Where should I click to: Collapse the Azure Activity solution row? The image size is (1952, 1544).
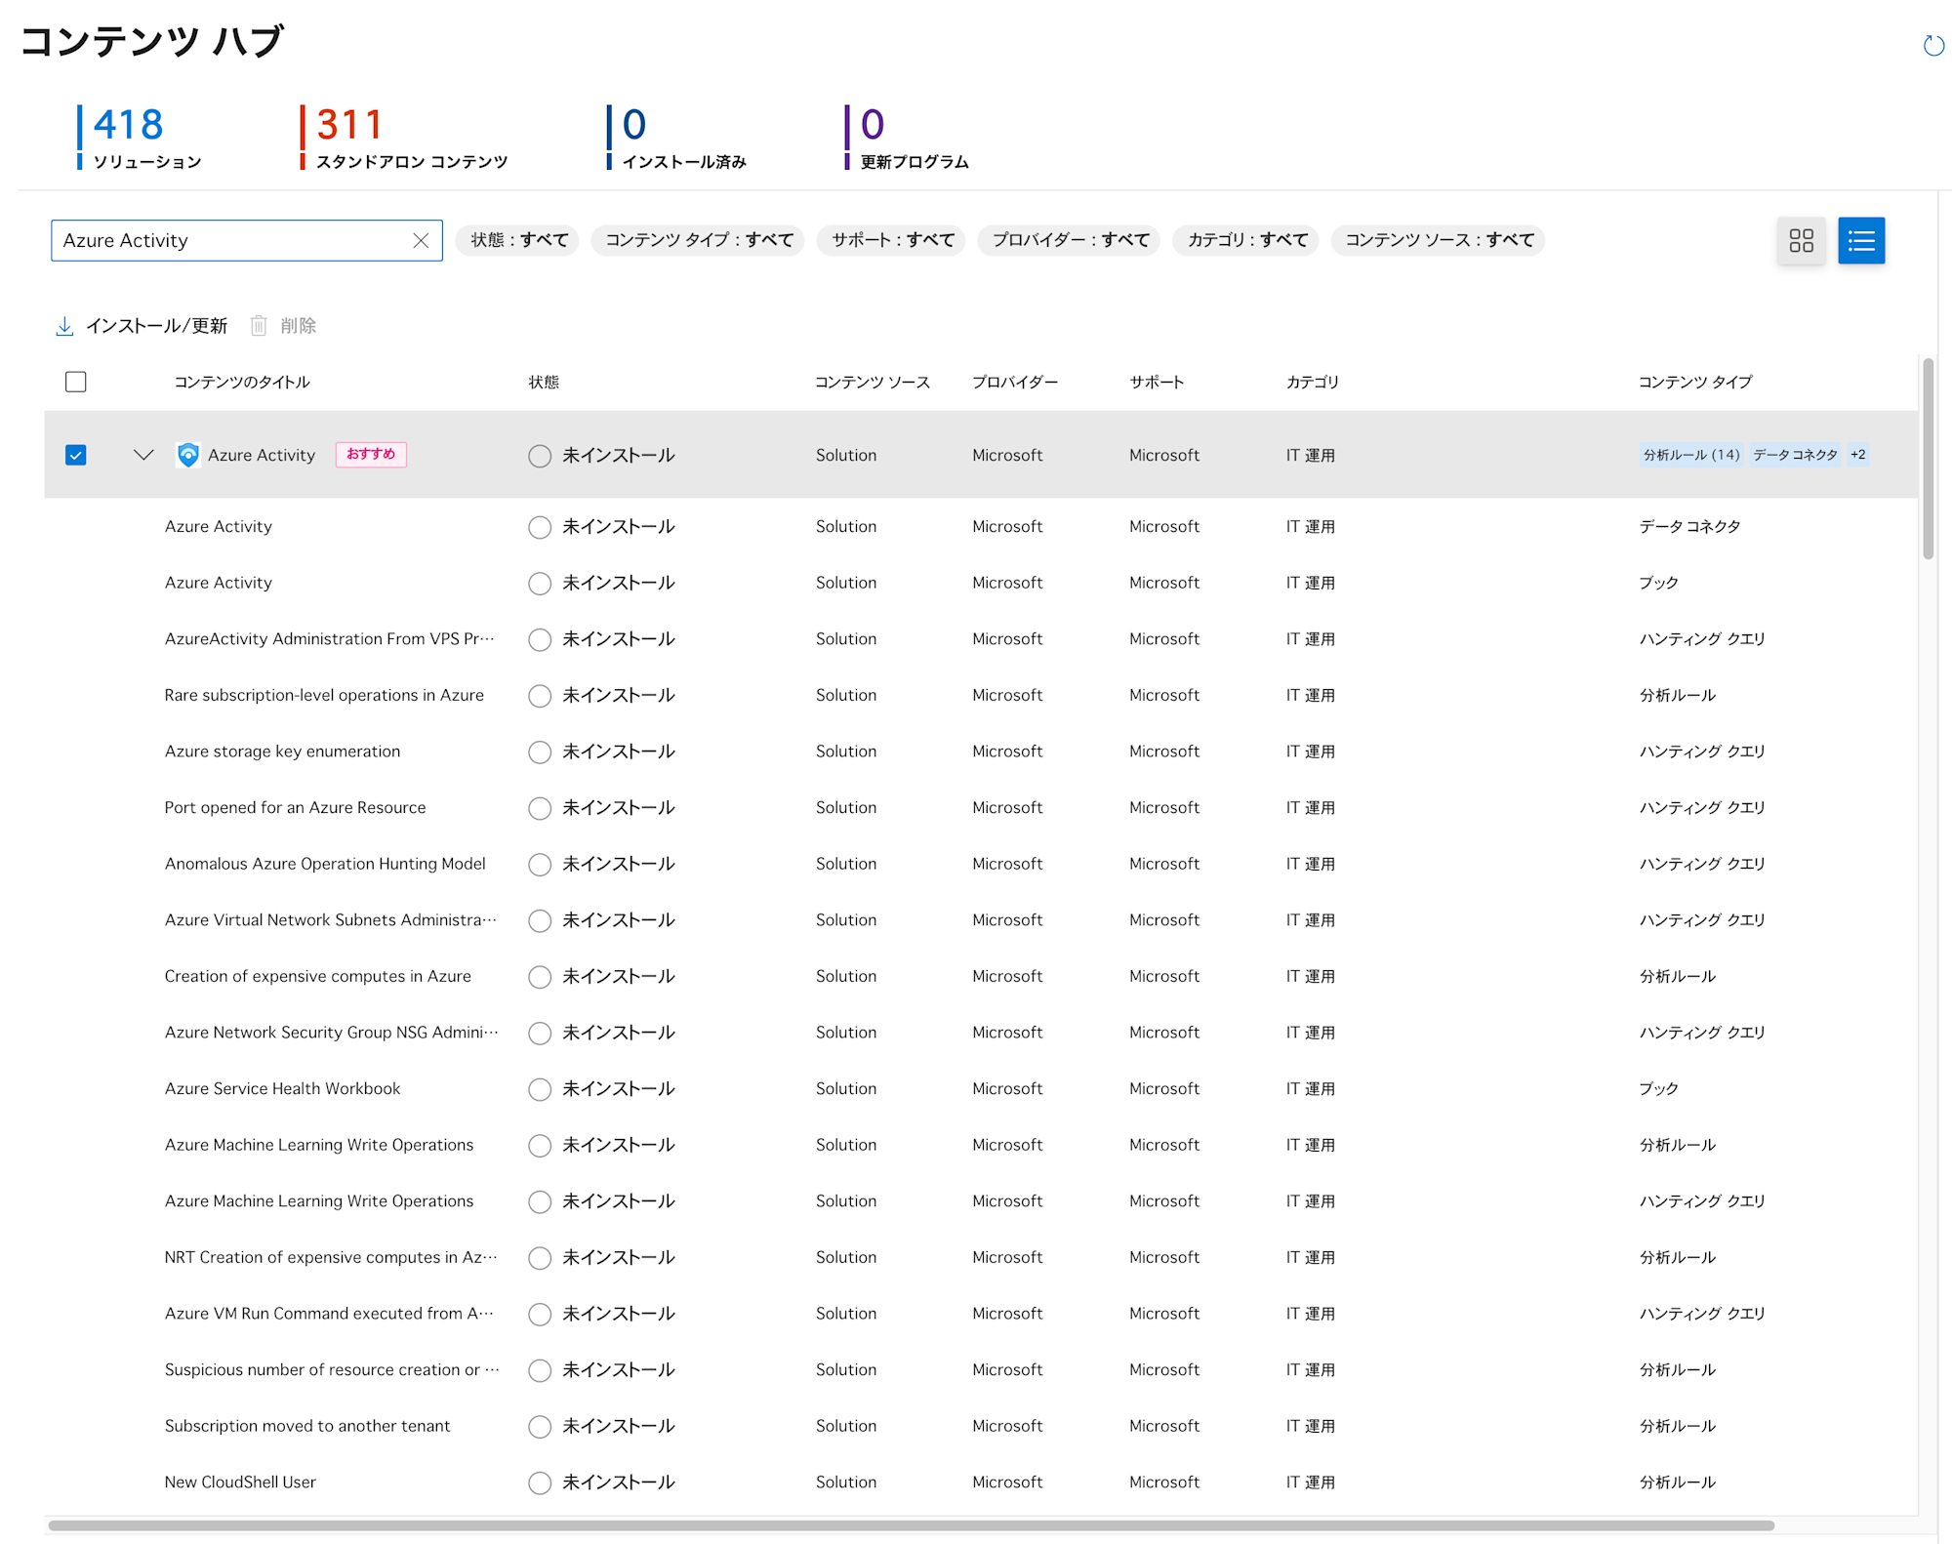click(x=143, y=455)
